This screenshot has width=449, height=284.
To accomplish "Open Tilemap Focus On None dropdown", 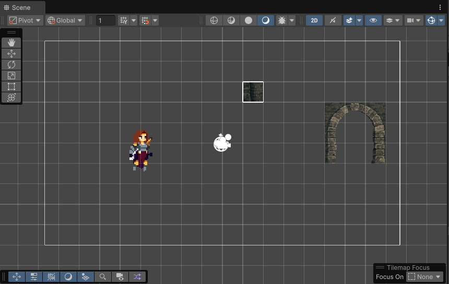I will 424,277.
